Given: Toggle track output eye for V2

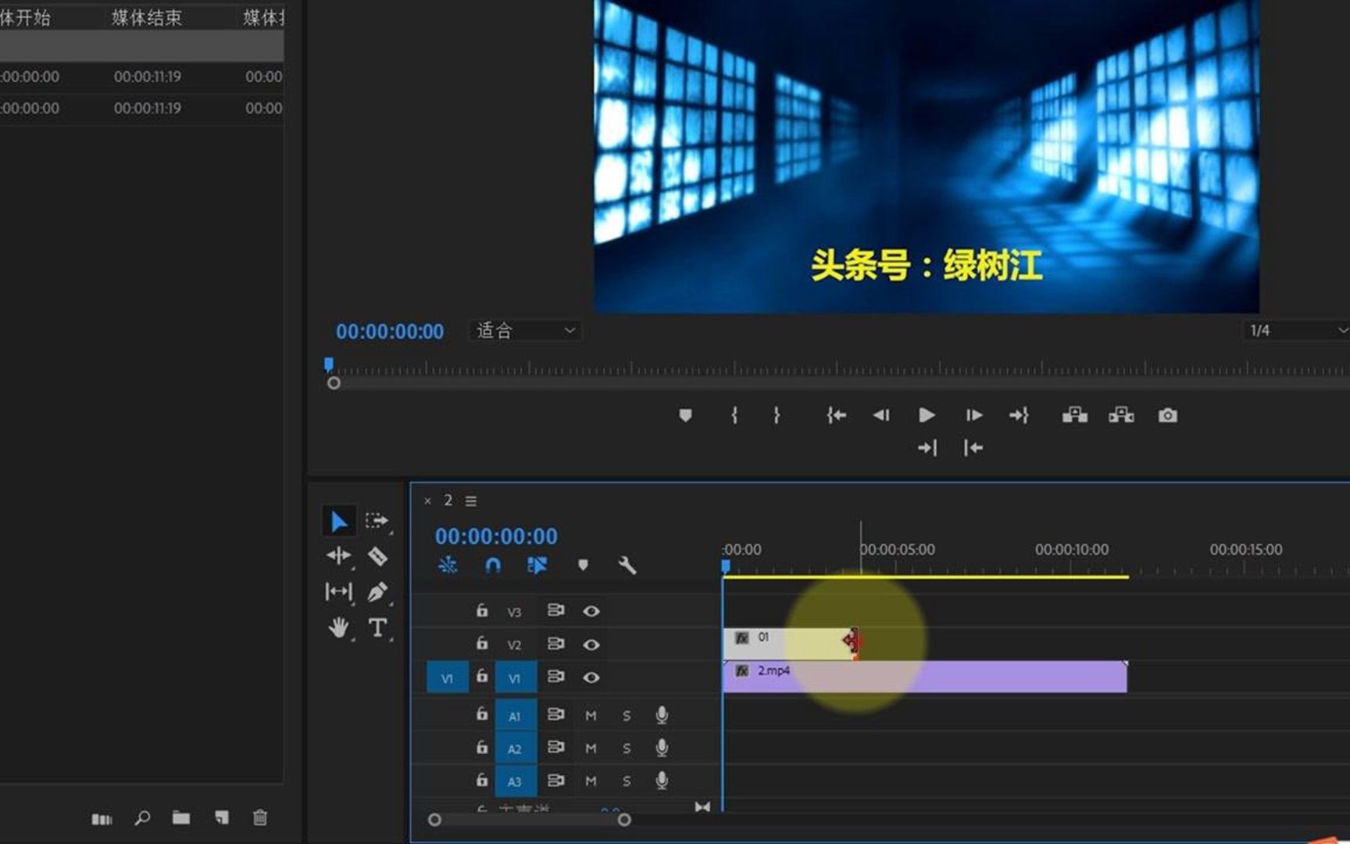Looking at the screenshot, I should point(591,645).
